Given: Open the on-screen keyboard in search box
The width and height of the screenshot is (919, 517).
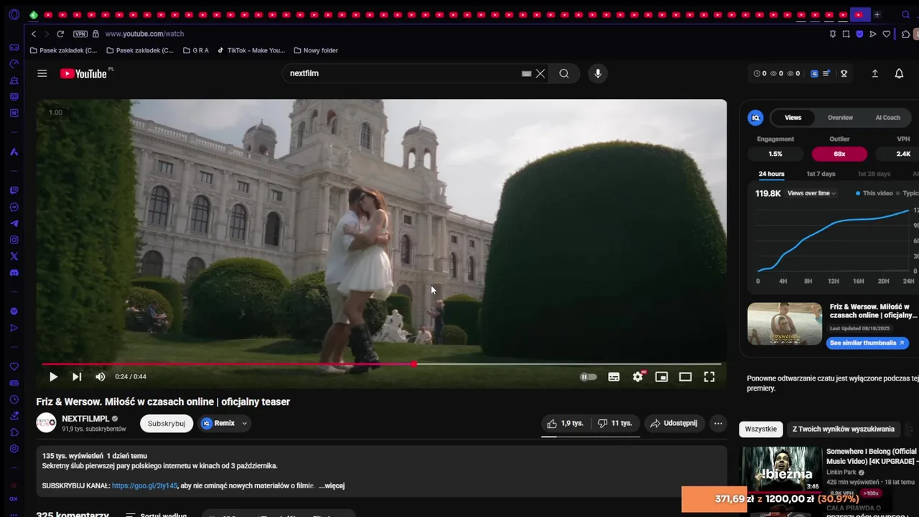Looking at the screenshot, I should pos(526,73).
